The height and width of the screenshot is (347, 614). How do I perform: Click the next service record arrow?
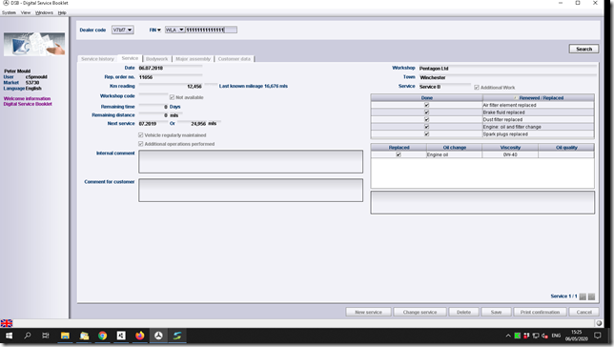click(x=591, y=296)
